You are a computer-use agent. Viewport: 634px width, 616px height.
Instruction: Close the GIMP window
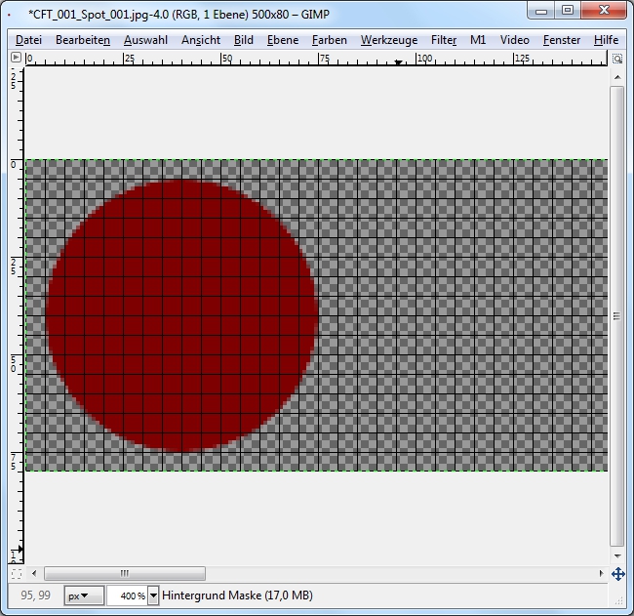pyautogui.click(x=604, y=10)
